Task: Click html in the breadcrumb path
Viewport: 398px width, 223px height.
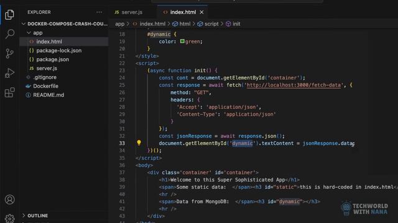Action: 185,24
